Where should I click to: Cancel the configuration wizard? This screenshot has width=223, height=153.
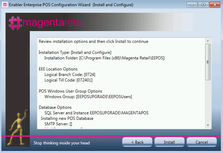pos(202,142)
